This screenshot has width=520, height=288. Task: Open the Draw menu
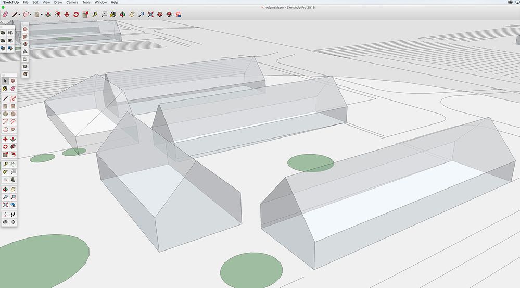[x=58, y=2]
